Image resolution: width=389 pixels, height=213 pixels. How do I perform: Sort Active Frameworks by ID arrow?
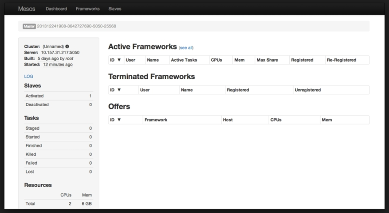pos(119,60)
